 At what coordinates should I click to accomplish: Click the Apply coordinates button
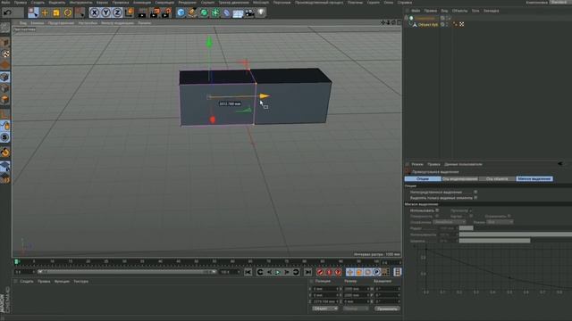(x=387, y=309)
